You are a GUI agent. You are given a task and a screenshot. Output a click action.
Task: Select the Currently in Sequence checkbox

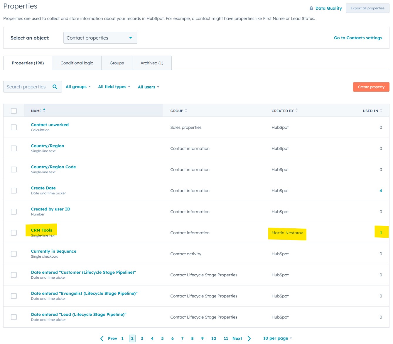pos(14,254)
